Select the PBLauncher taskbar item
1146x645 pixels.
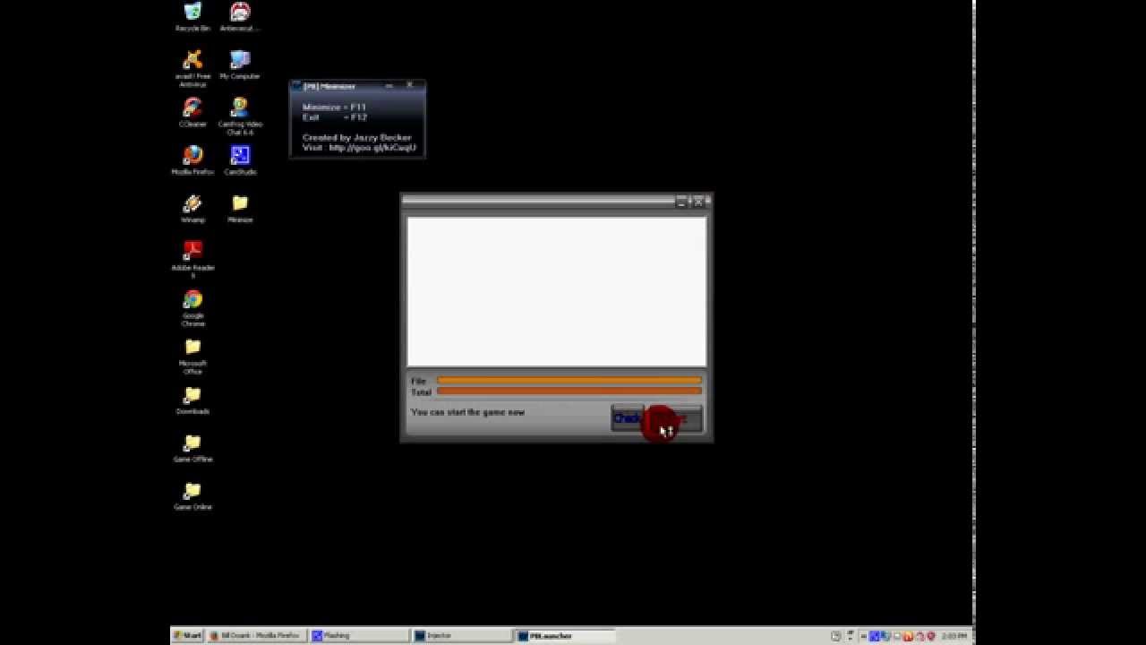click(x=565, y=635)
